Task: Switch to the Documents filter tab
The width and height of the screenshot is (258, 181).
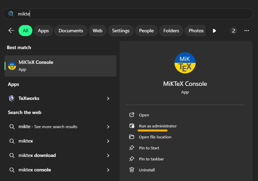Action: tap(71, 31)
